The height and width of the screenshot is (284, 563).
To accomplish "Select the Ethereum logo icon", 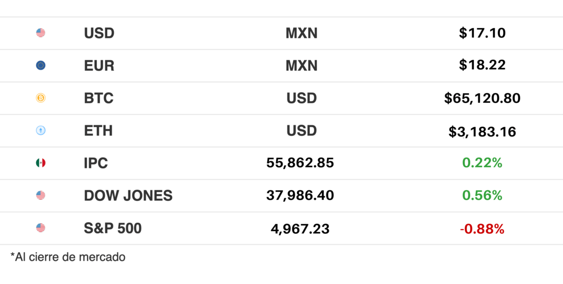I will pos(41,131).
